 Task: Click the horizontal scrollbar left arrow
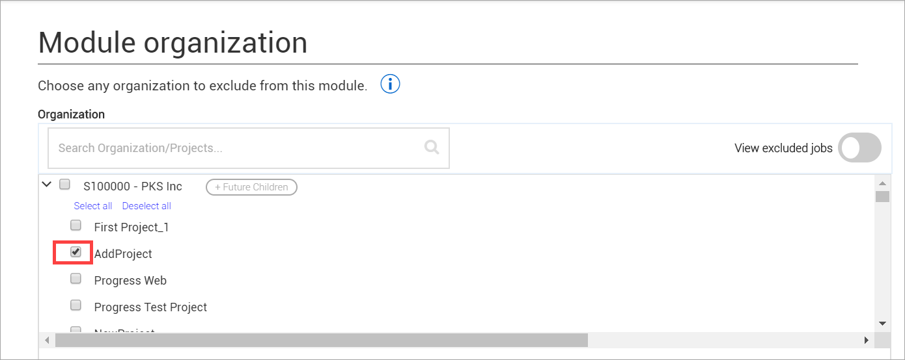point(47,340)
